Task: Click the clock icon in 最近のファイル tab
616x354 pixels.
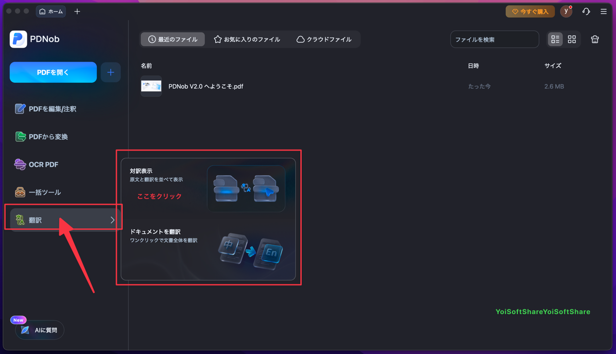Action: click(152, 39)
